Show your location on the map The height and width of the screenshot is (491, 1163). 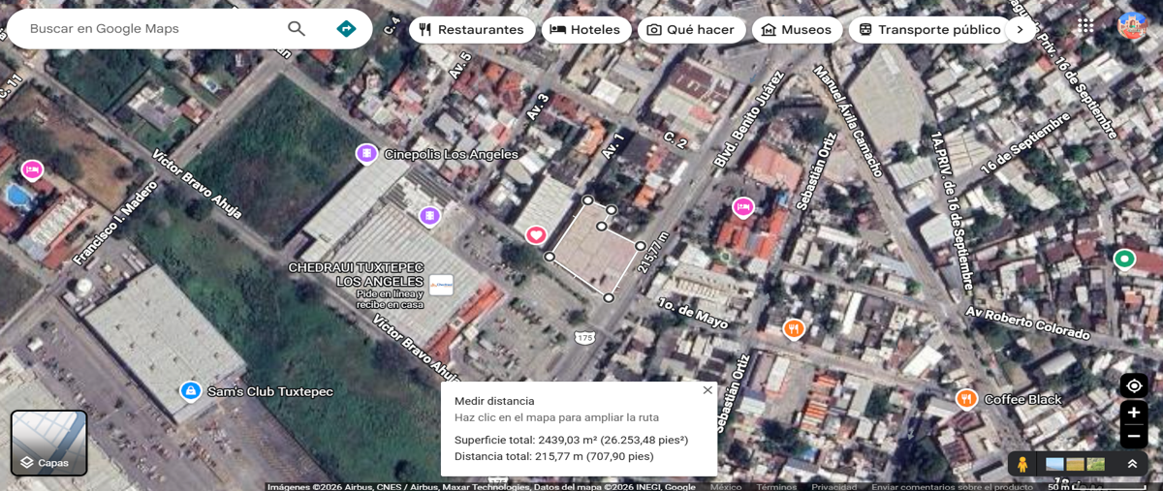pos(1134,385)
